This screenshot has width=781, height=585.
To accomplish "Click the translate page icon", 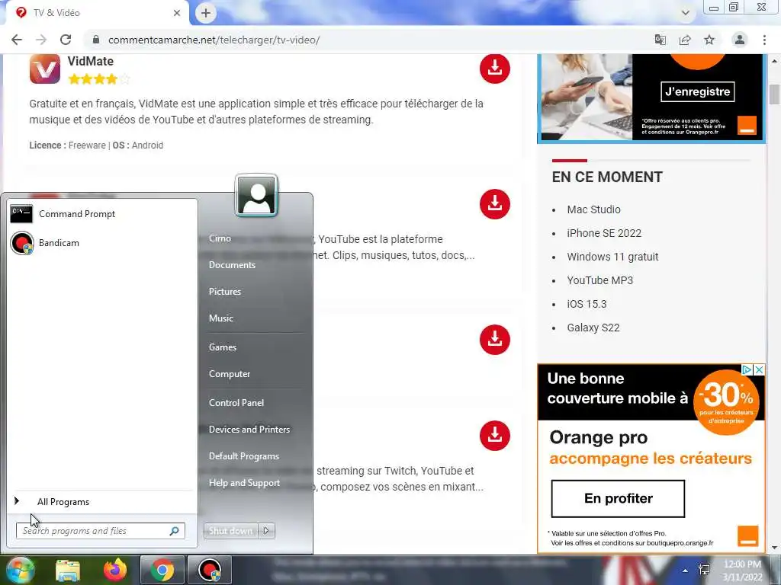I will tap(660, 40).
